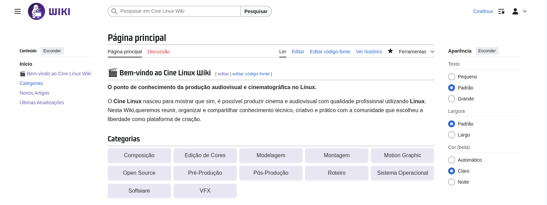Click the Pesquisar button
The image size is (547, 205).
pyautogui.click(x=256, y=11)
